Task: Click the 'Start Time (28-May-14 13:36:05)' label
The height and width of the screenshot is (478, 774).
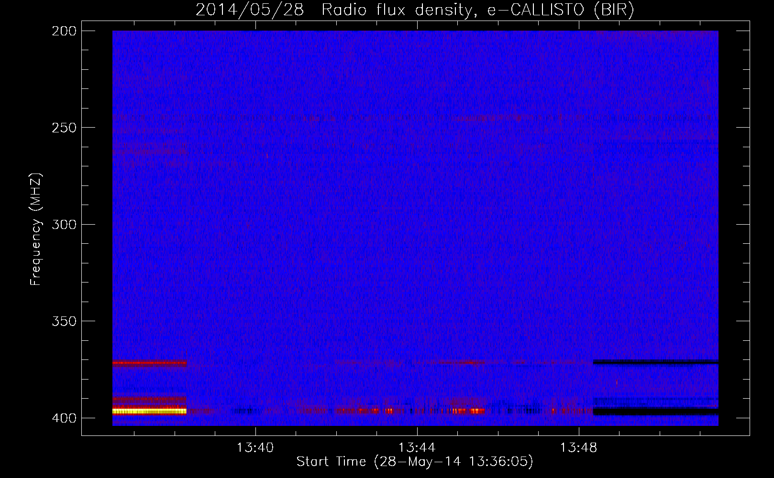Action: pos(415,462)
